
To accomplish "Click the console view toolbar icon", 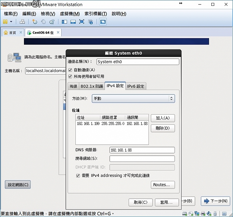I will (103, 22).
